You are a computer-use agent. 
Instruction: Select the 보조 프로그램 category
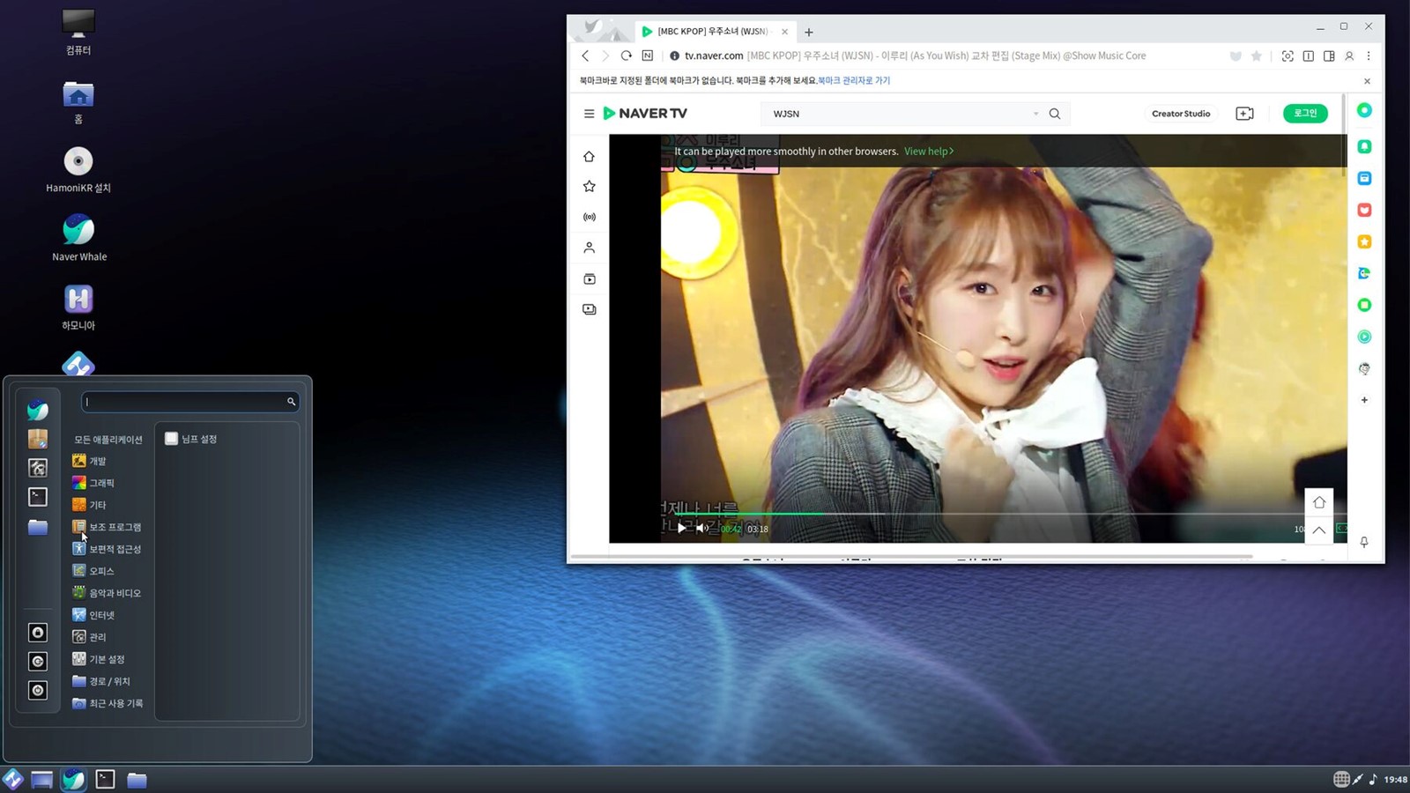(107, 527)
